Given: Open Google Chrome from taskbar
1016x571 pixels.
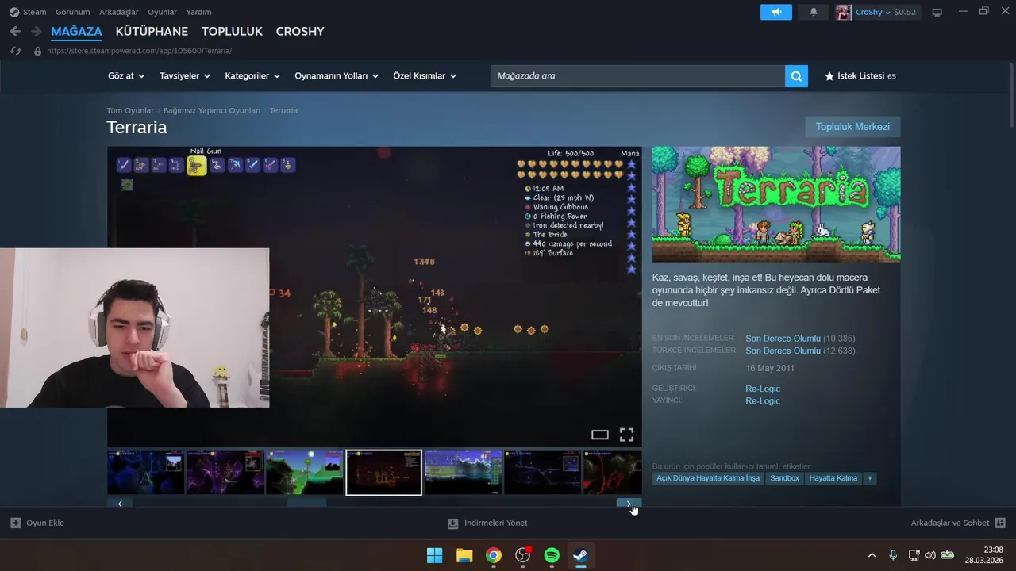Looking at the screenshot, I should coord(494,555).
